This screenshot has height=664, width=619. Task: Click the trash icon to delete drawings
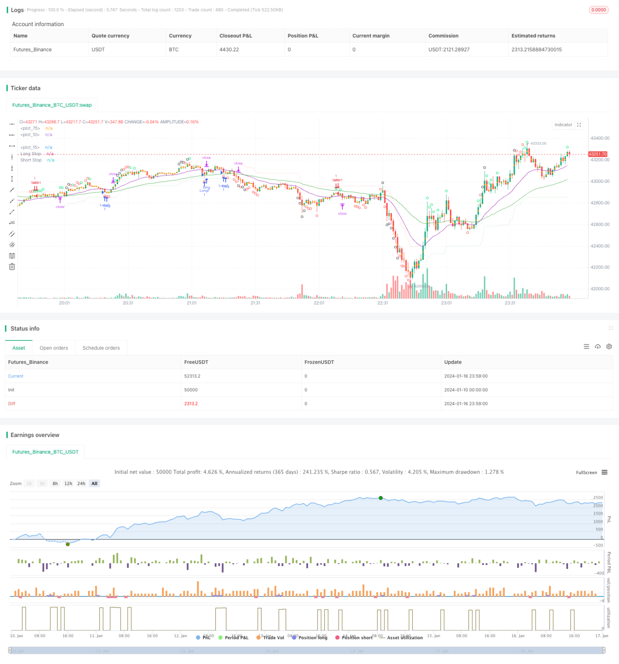tap(12, 267)
